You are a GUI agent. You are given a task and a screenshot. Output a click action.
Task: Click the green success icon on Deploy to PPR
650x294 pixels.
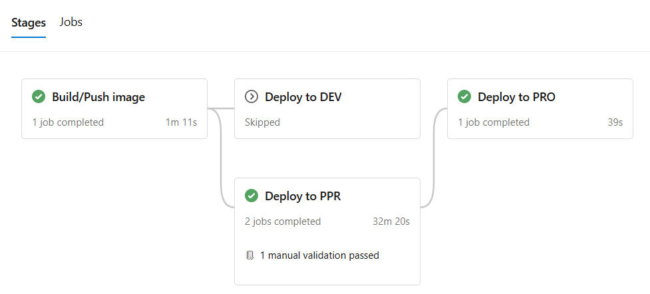click(251, 196)
